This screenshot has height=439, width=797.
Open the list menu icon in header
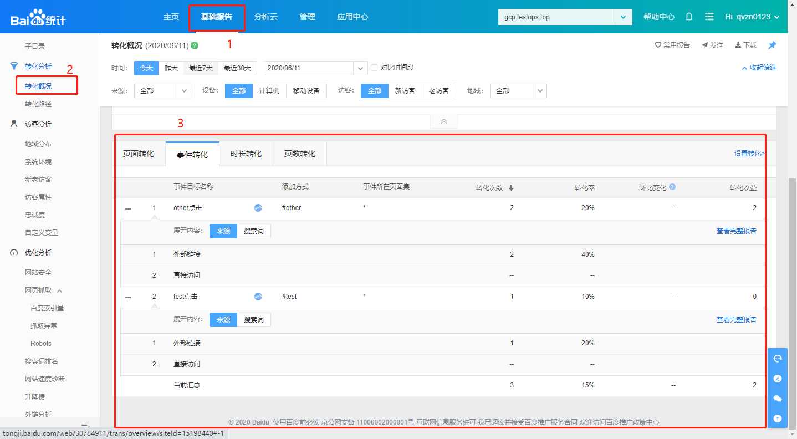[x=709, y=17]
